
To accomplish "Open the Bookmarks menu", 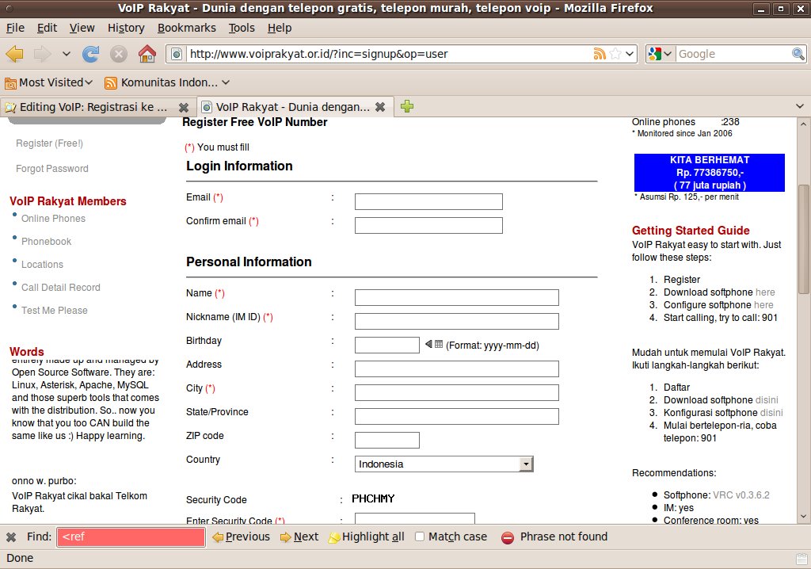I will pyautogui.click(x=186, y=28).
